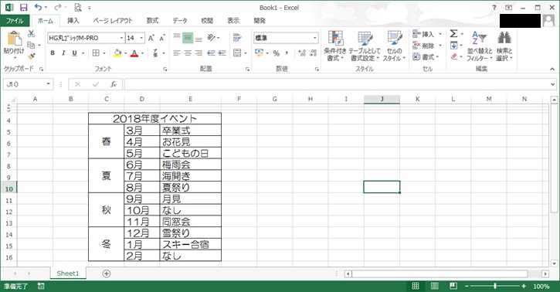Paste using the 貼り付け button
The width and height of the screenshot is (560, 292).
pos(14,44)
